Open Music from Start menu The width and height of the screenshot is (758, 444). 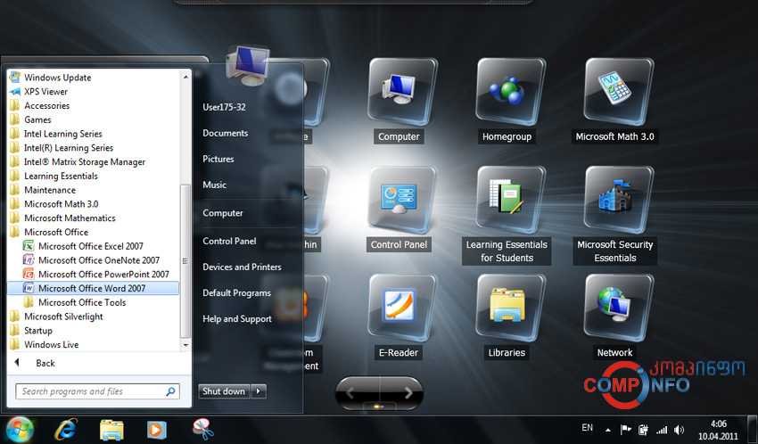[x=215, y=185]
